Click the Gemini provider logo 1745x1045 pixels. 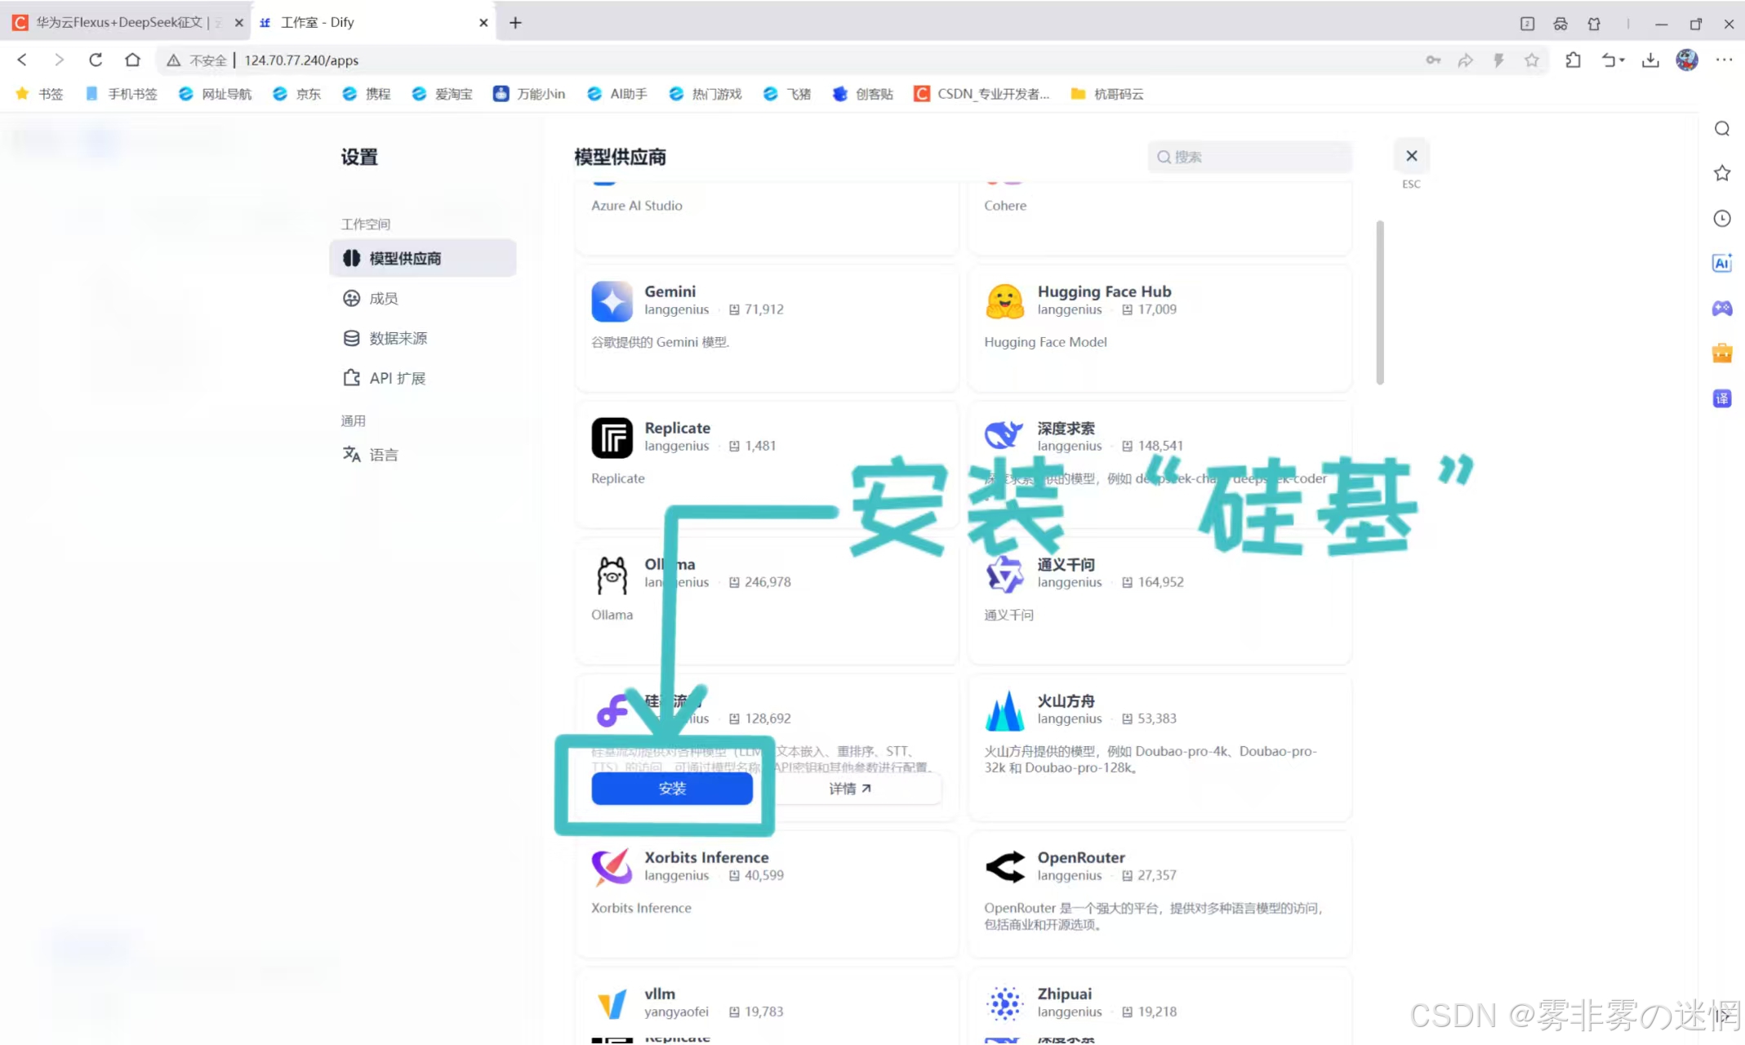pyautogui.click(x=612, y=301)
